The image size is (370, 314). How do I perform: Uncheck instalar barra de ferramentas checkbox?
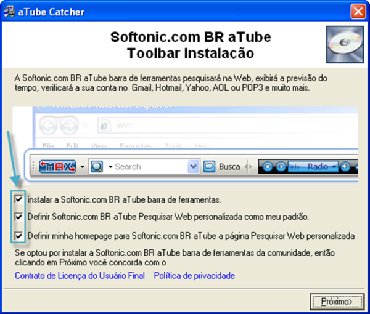(x=19, y=199)
